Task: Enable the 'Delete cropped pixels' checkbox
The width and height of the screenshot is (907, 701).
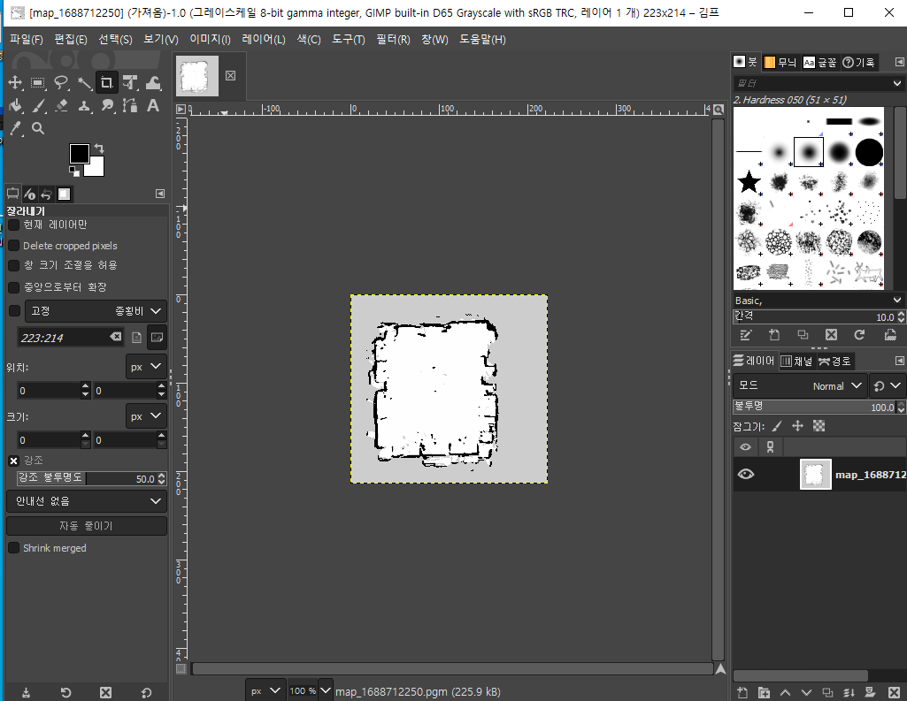Action: coord(14,246)
